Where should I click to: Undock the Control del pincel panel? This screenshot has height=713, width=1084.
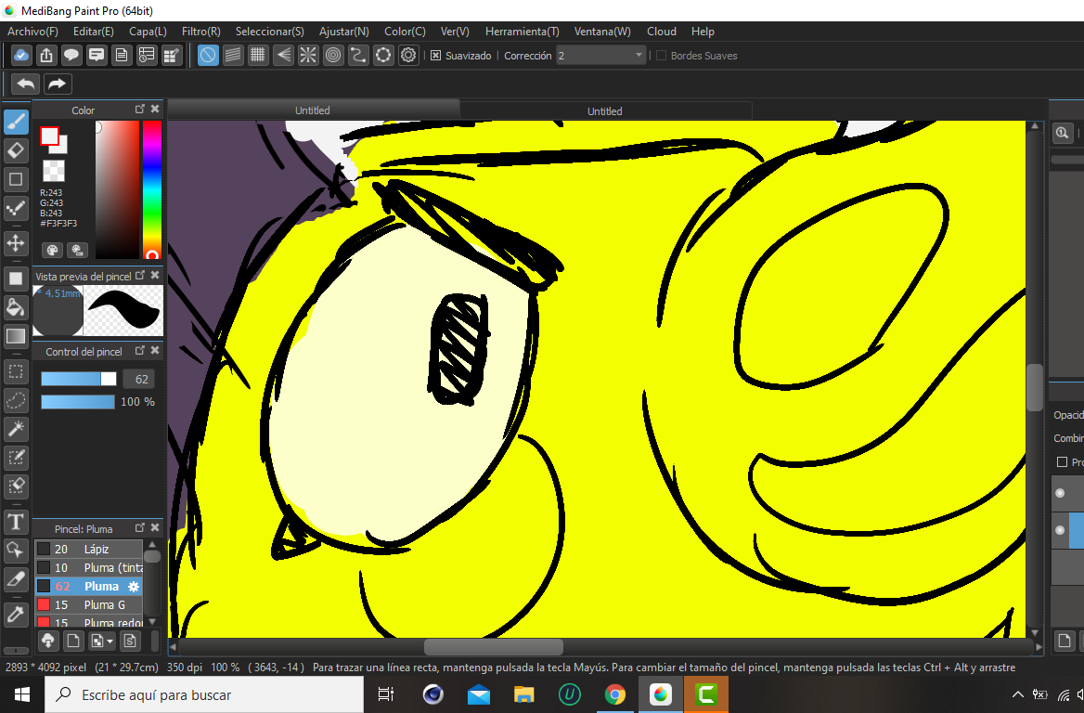pos(139,350)
